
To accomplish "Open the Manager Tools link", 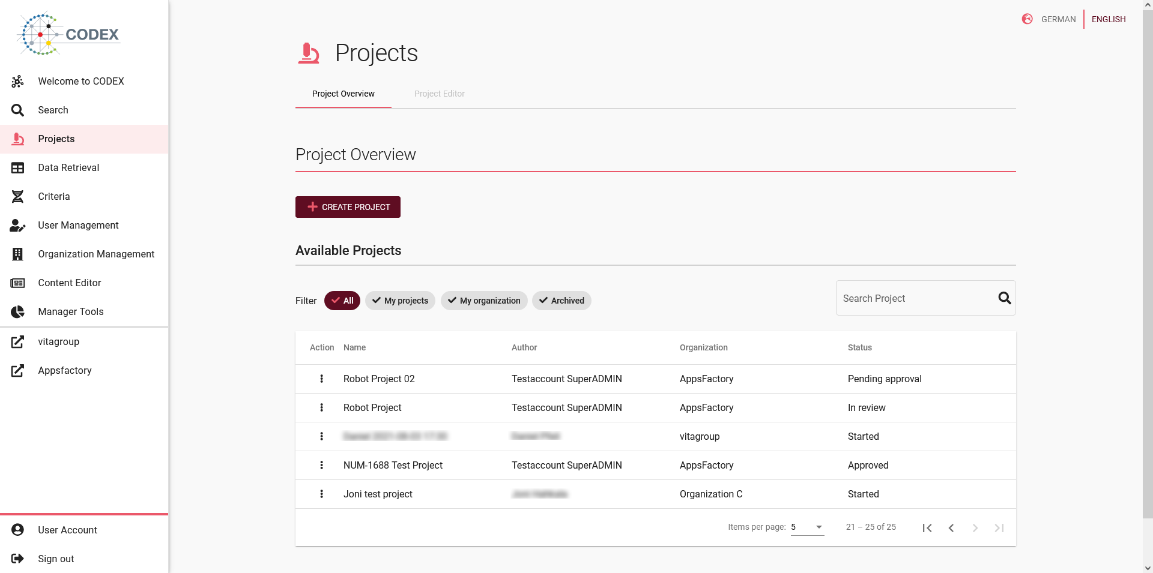I will tap(84, 311).
